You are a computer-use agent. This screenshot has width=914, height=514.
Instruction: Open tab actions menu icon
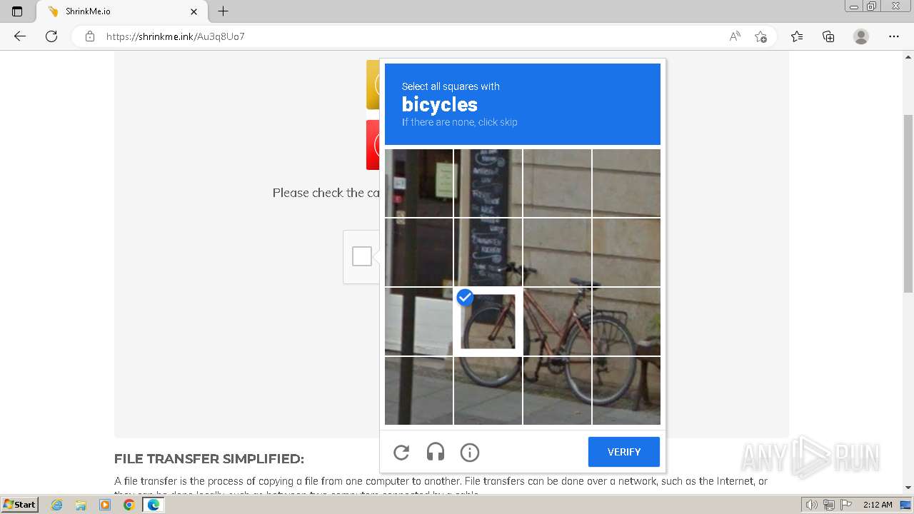click(17, 11)
